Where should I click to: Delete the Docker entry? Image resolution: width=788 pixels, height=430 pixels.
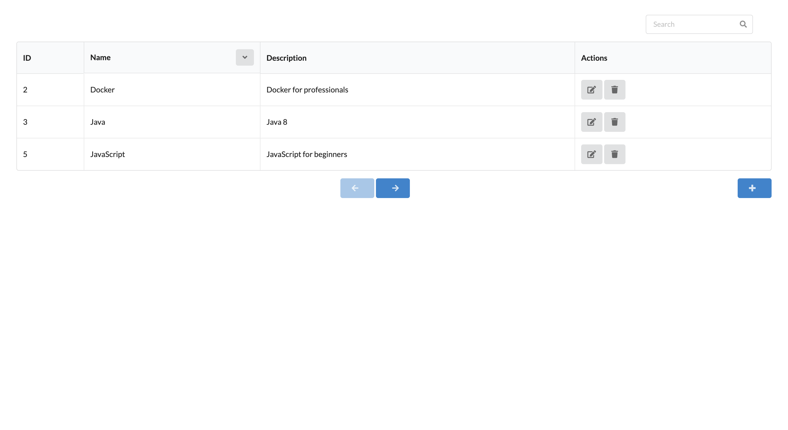click(x=615, y=90)
